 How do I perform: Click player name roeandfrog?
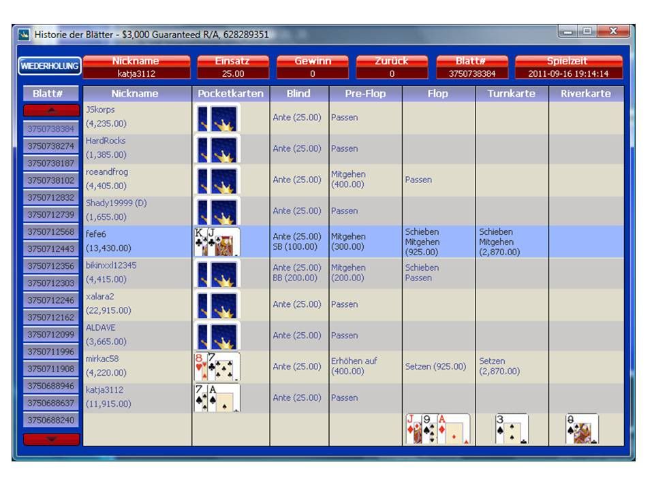point(107,172)
